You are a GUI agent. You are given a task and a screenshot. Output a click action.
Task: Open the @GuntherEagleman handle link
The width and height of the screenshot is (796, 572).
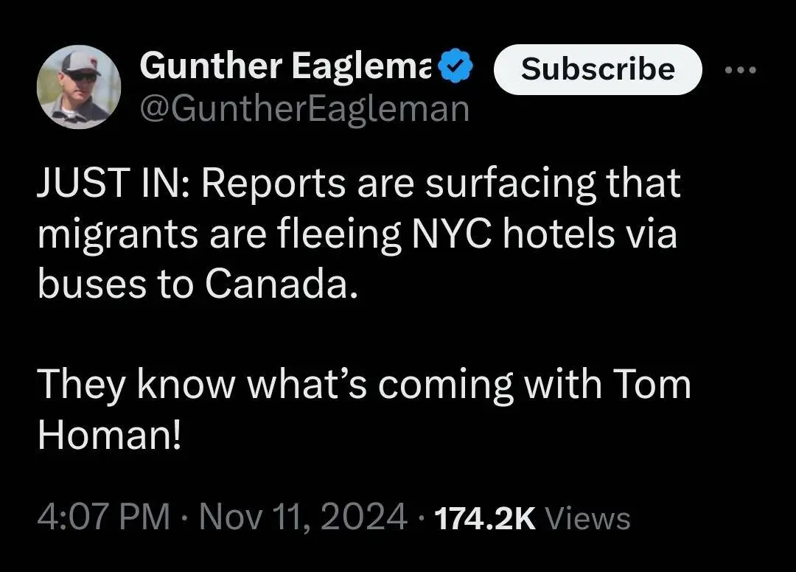[x=304, y=108]
